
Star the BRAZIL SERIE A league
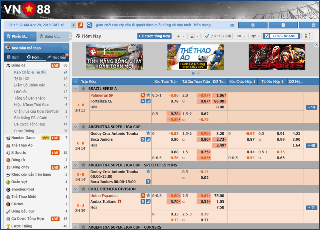[x=83, y=89]
